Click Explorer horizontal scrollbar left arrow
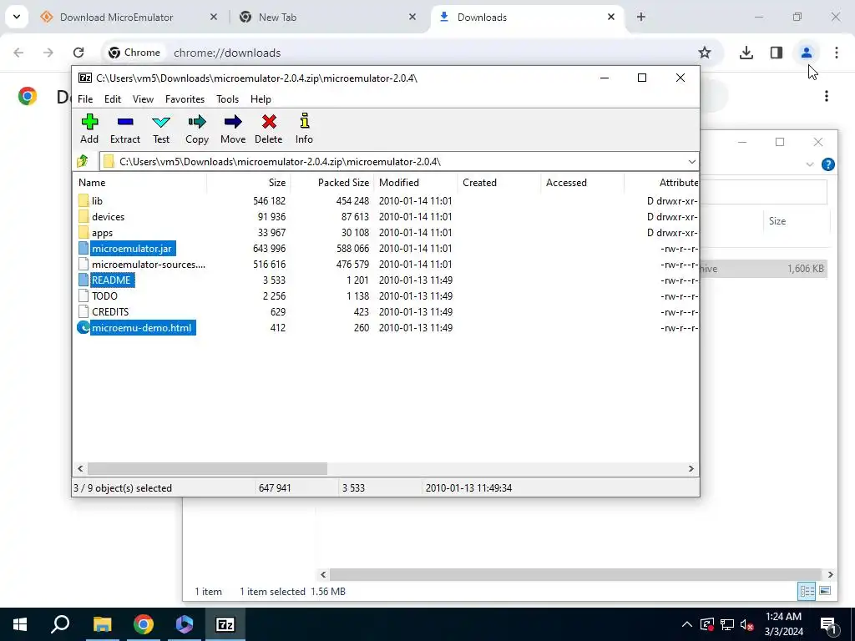Screen dimensions: 855x641 (x=323, y=574)
